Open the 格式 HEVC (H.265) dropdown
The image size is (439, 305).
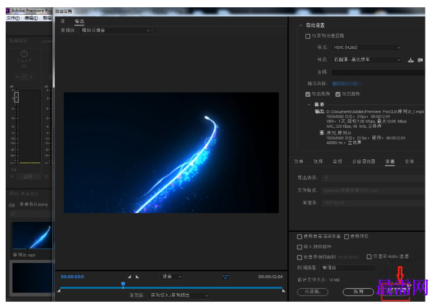367,47
